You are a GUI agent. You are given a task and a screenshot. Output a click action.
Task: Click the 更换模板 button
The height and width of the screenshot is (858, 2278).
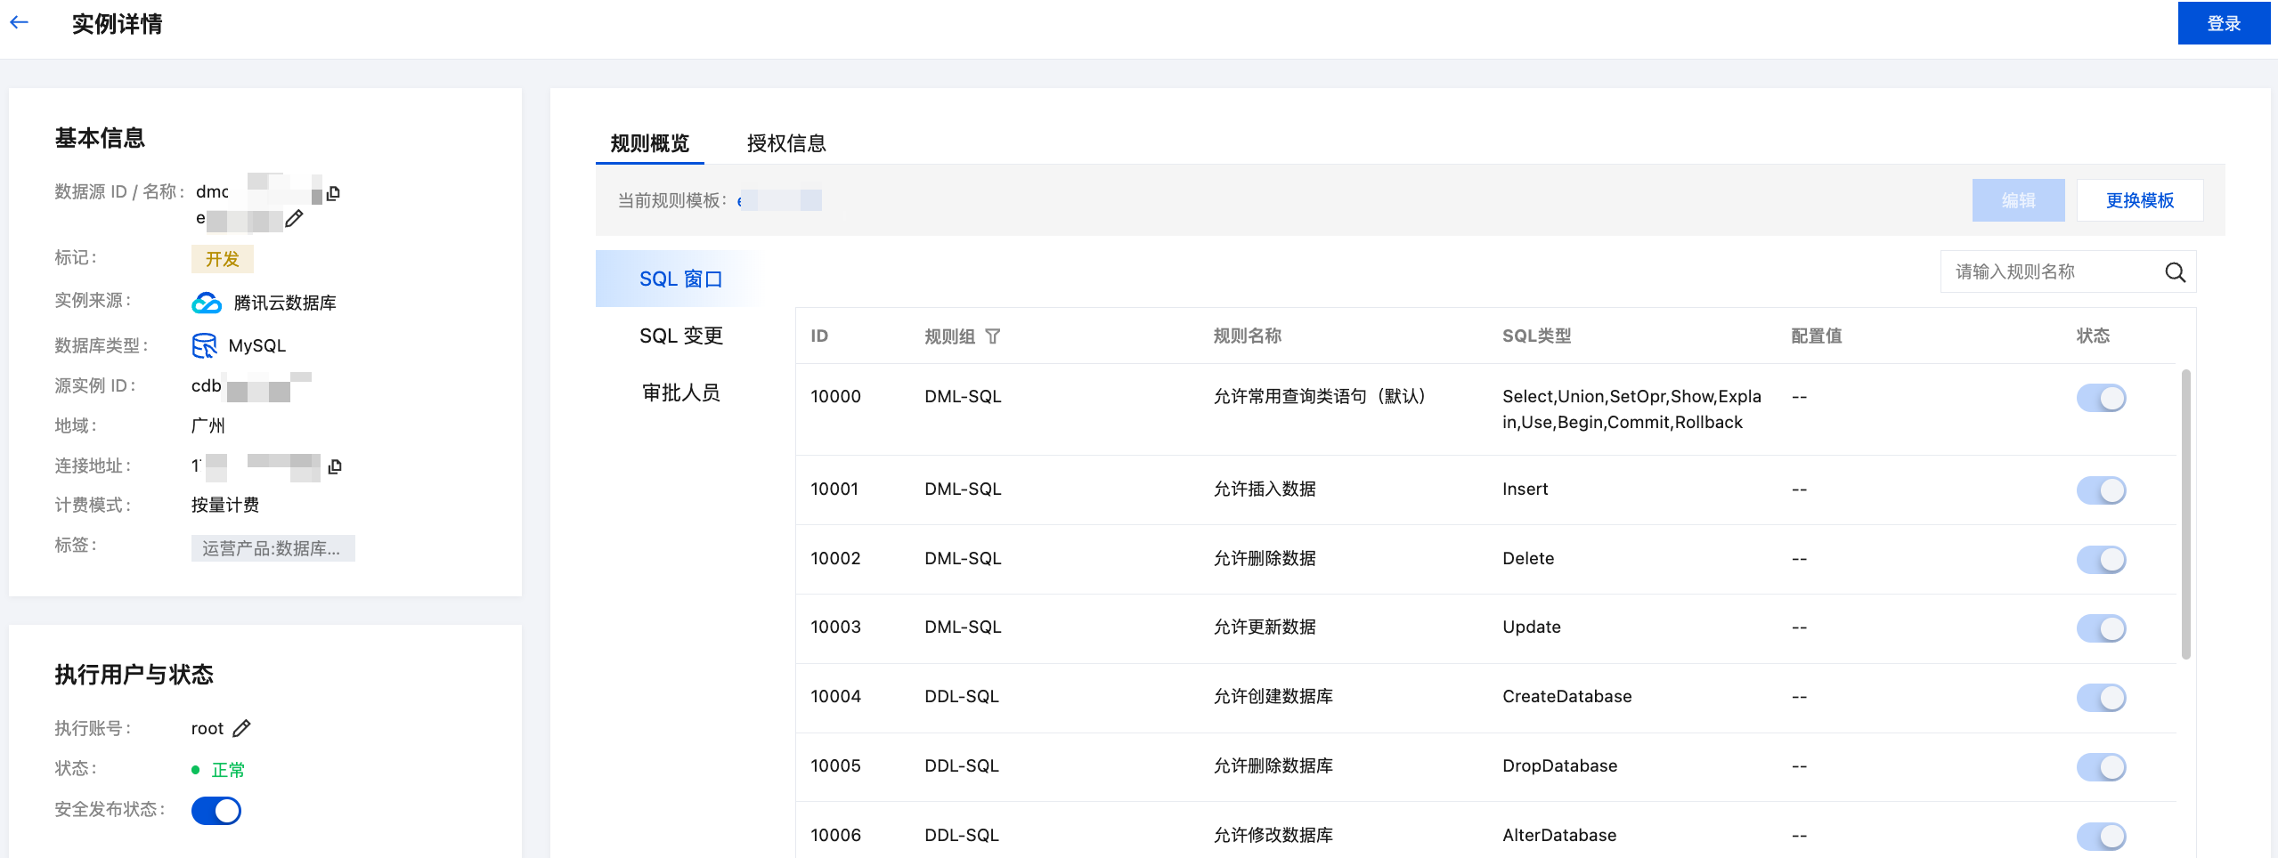[x=2139, y=200]
